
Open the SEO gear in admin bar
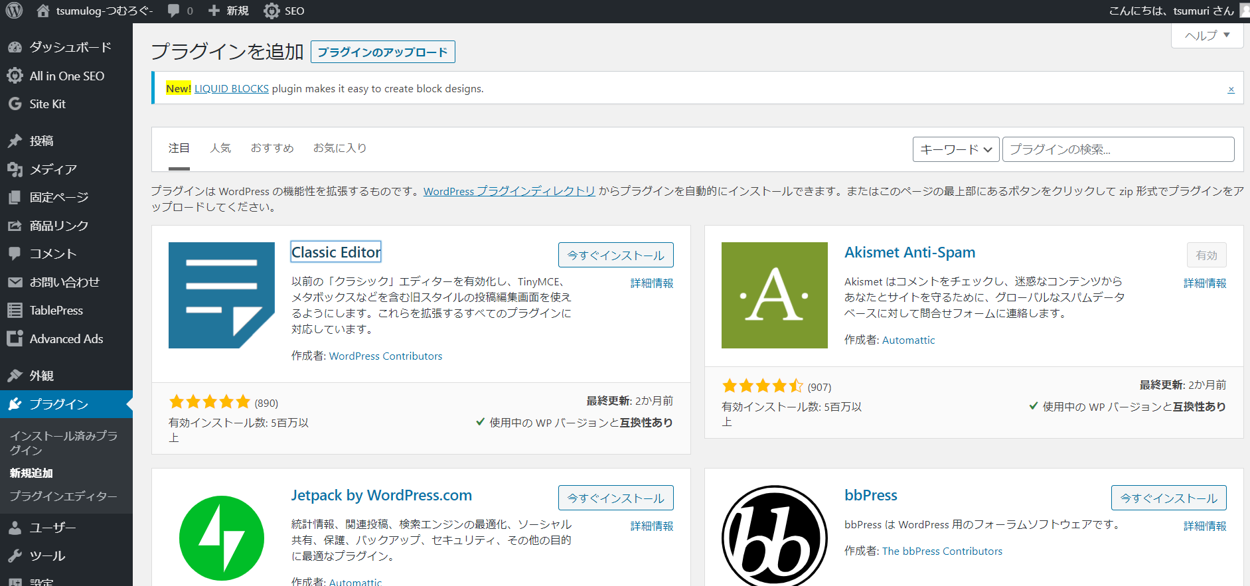tap(271, 11)
